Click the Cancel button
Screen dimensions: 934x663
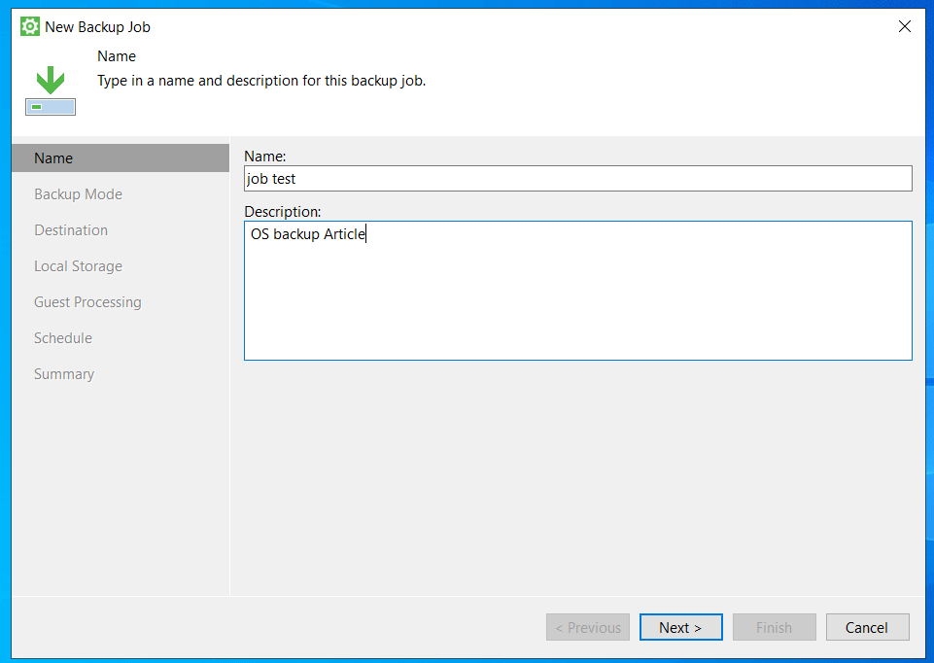point(867,628)
